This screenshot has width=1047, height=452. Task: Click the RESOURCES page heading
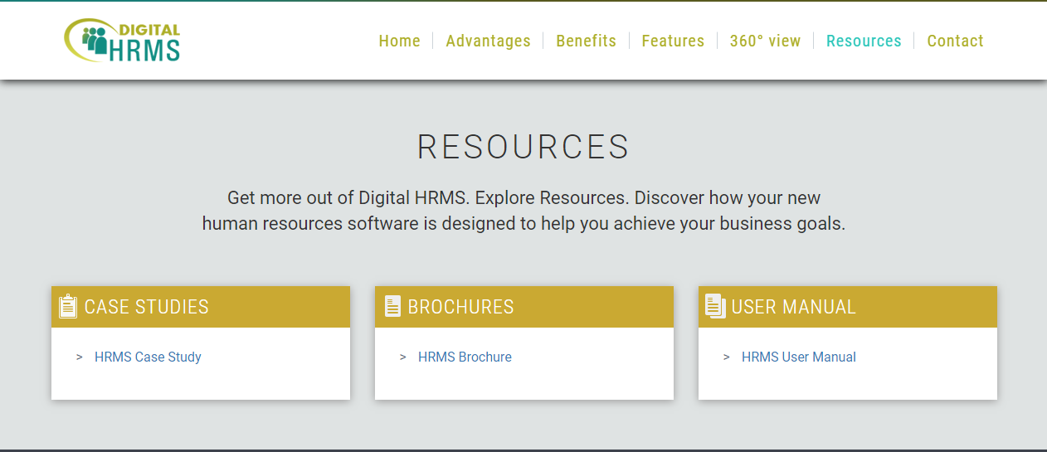[523, 147]
